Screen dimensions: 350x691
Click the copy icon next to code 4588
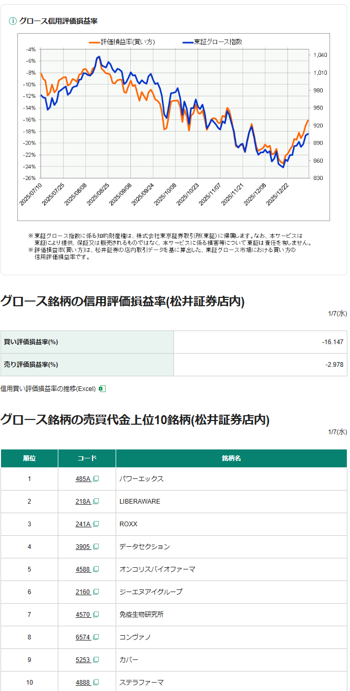click(96, 569)
